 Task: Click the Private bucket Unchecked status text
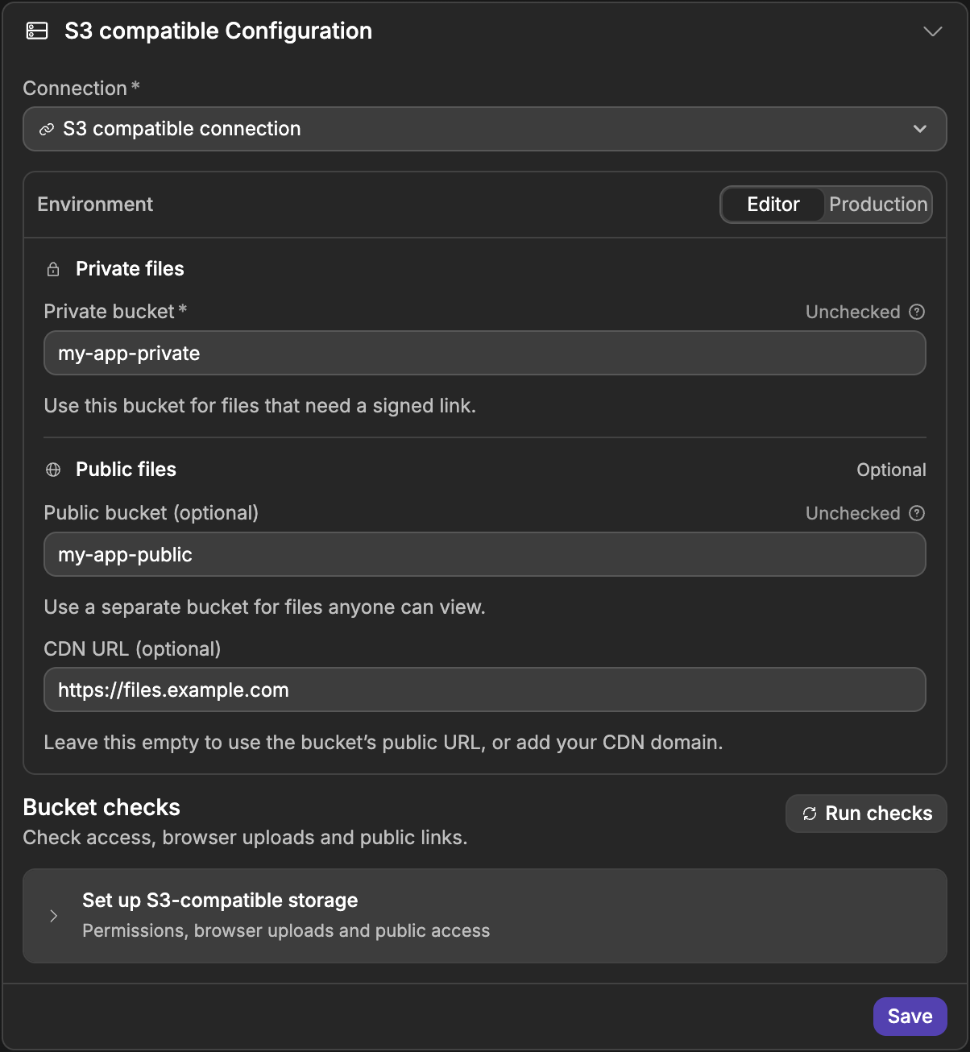coord(853,312)
